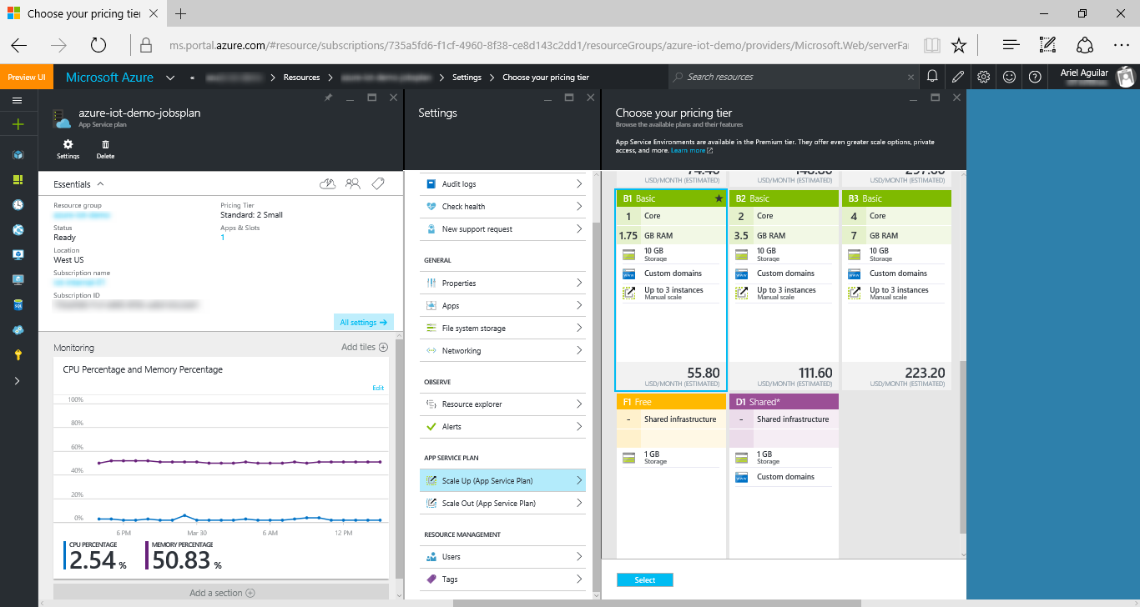Open Check health settings item
Image resolution: width=1140 pixels, height=607 pixels.
coord(502,206)
